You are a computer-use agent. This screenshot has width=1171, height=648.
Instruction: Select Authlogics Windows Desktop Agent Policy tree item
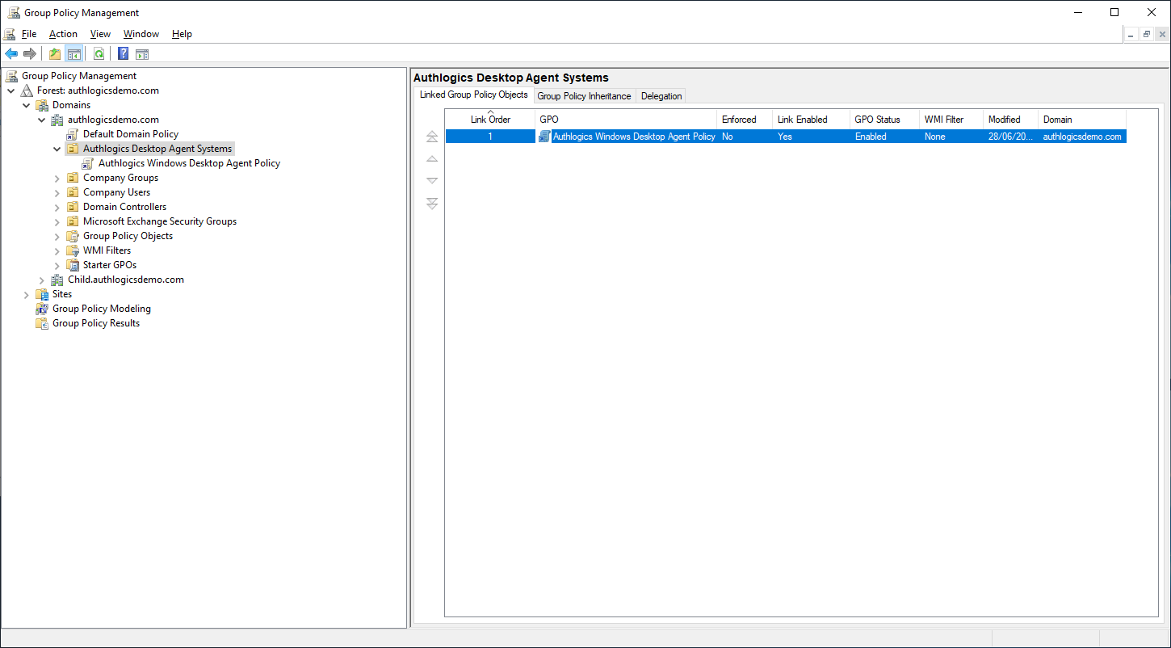[189, 163]
